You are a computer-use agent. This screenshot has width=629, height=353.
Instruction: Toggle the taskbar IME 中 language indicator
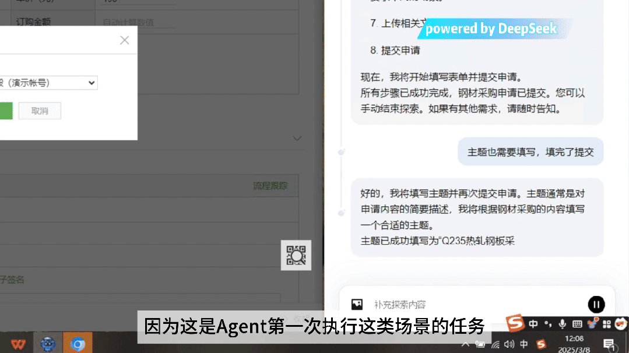click(x=524, y=344)
